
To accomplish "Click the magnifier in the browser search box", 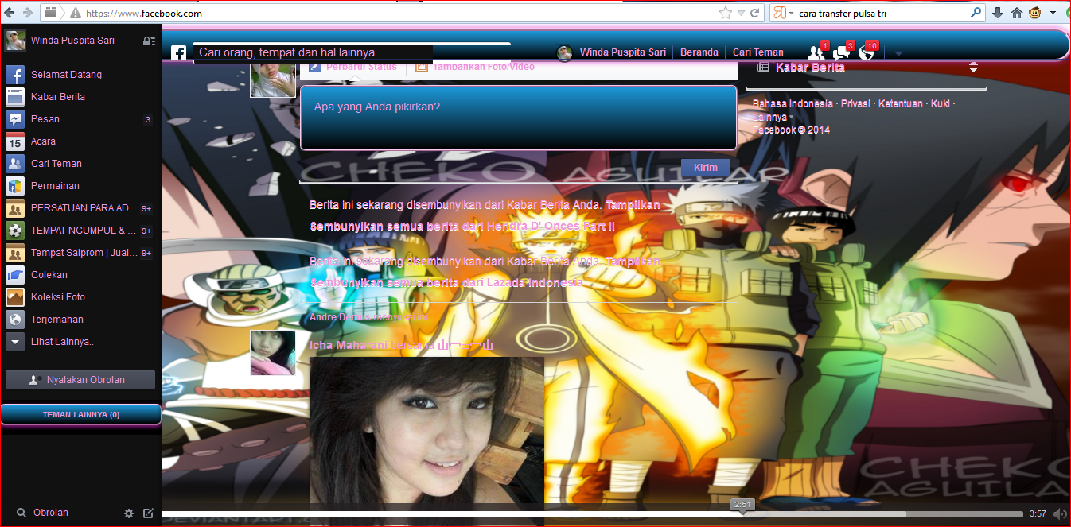I will pyautogui.click(x=976, y=13).
